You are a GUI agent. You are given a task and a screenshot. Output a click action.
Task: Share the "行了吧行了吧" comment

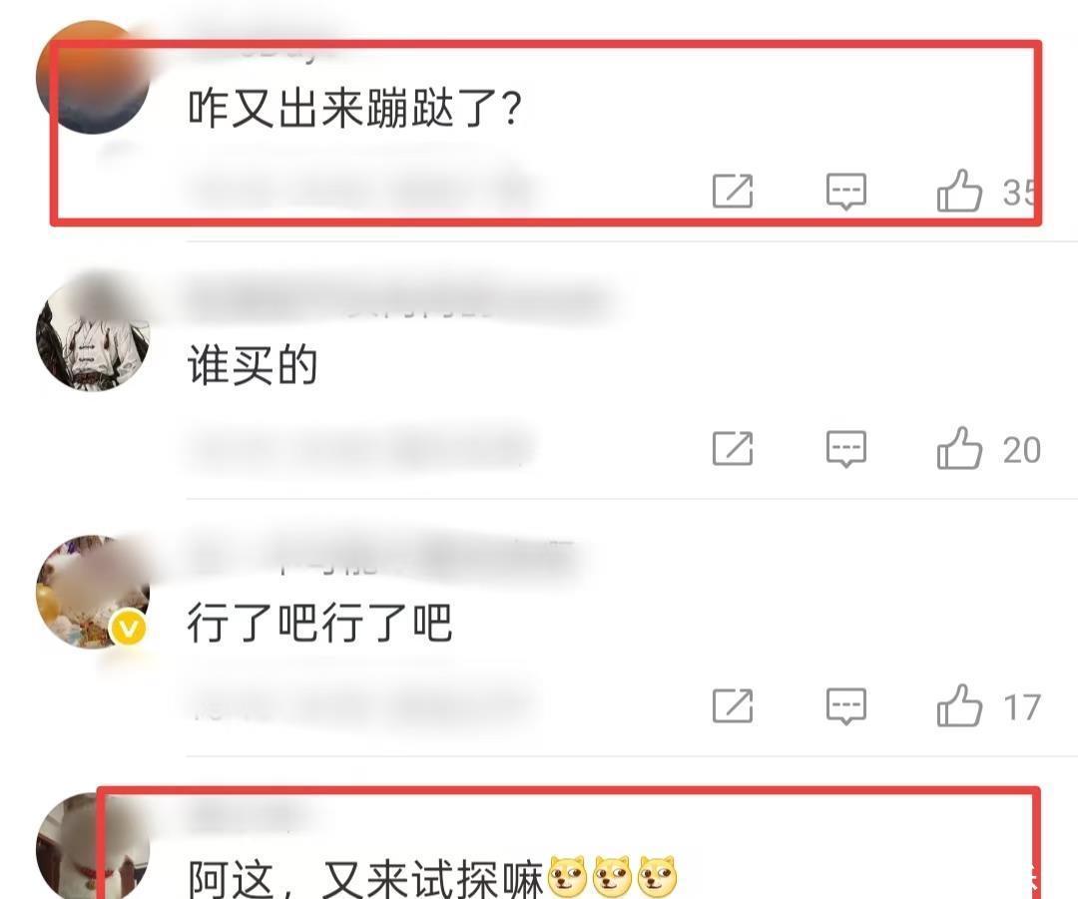pos(733,705)
